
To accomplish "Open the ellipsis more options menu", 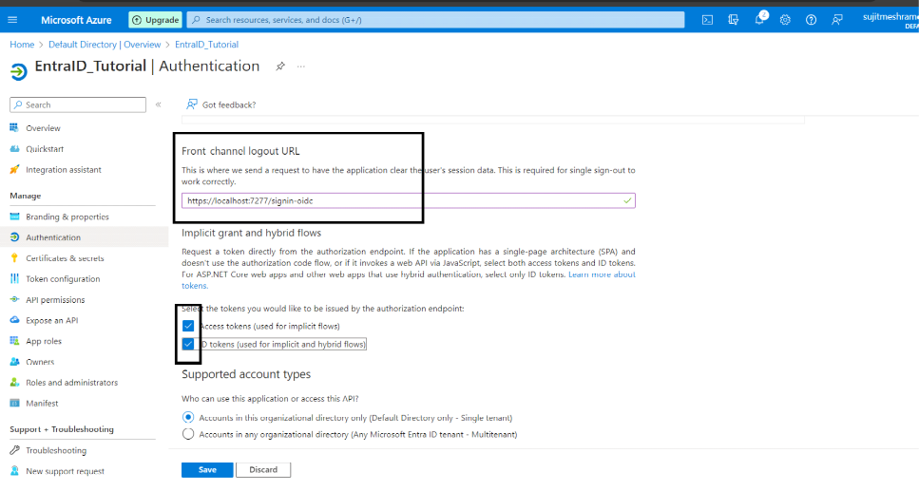I will tap(301, 66).
